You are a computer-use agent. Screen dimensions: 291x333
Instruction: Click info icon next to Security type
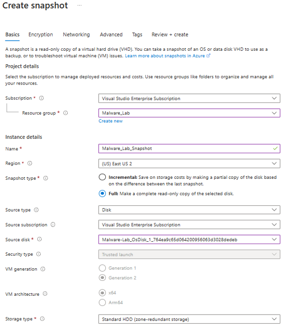(x=39, y=254)
